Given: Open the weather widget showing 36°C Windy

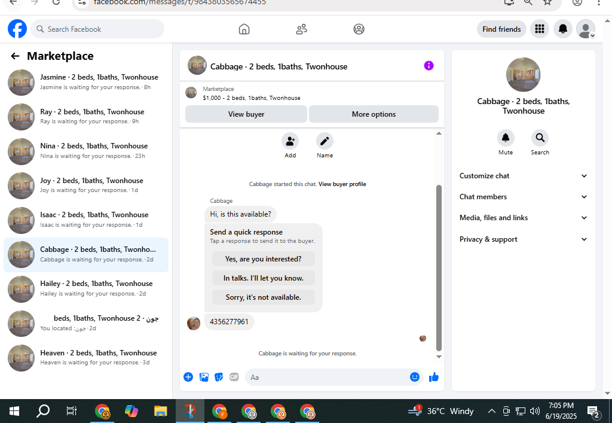Looking at the screenshot, I should point(441,411).
